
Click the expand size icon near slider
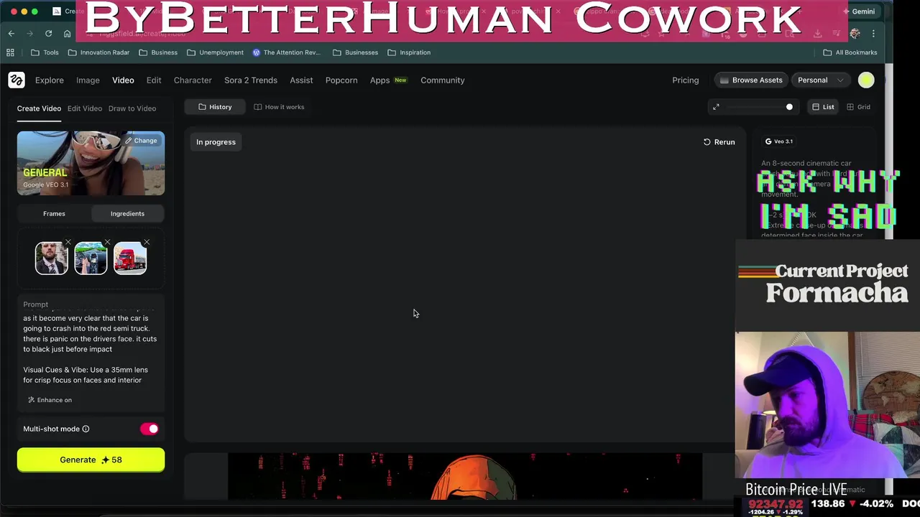(x=716, y=107)
